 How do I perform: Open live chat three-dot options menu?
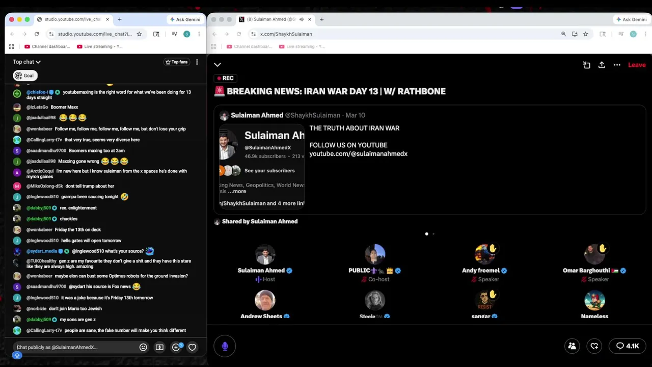click(197, 62)
